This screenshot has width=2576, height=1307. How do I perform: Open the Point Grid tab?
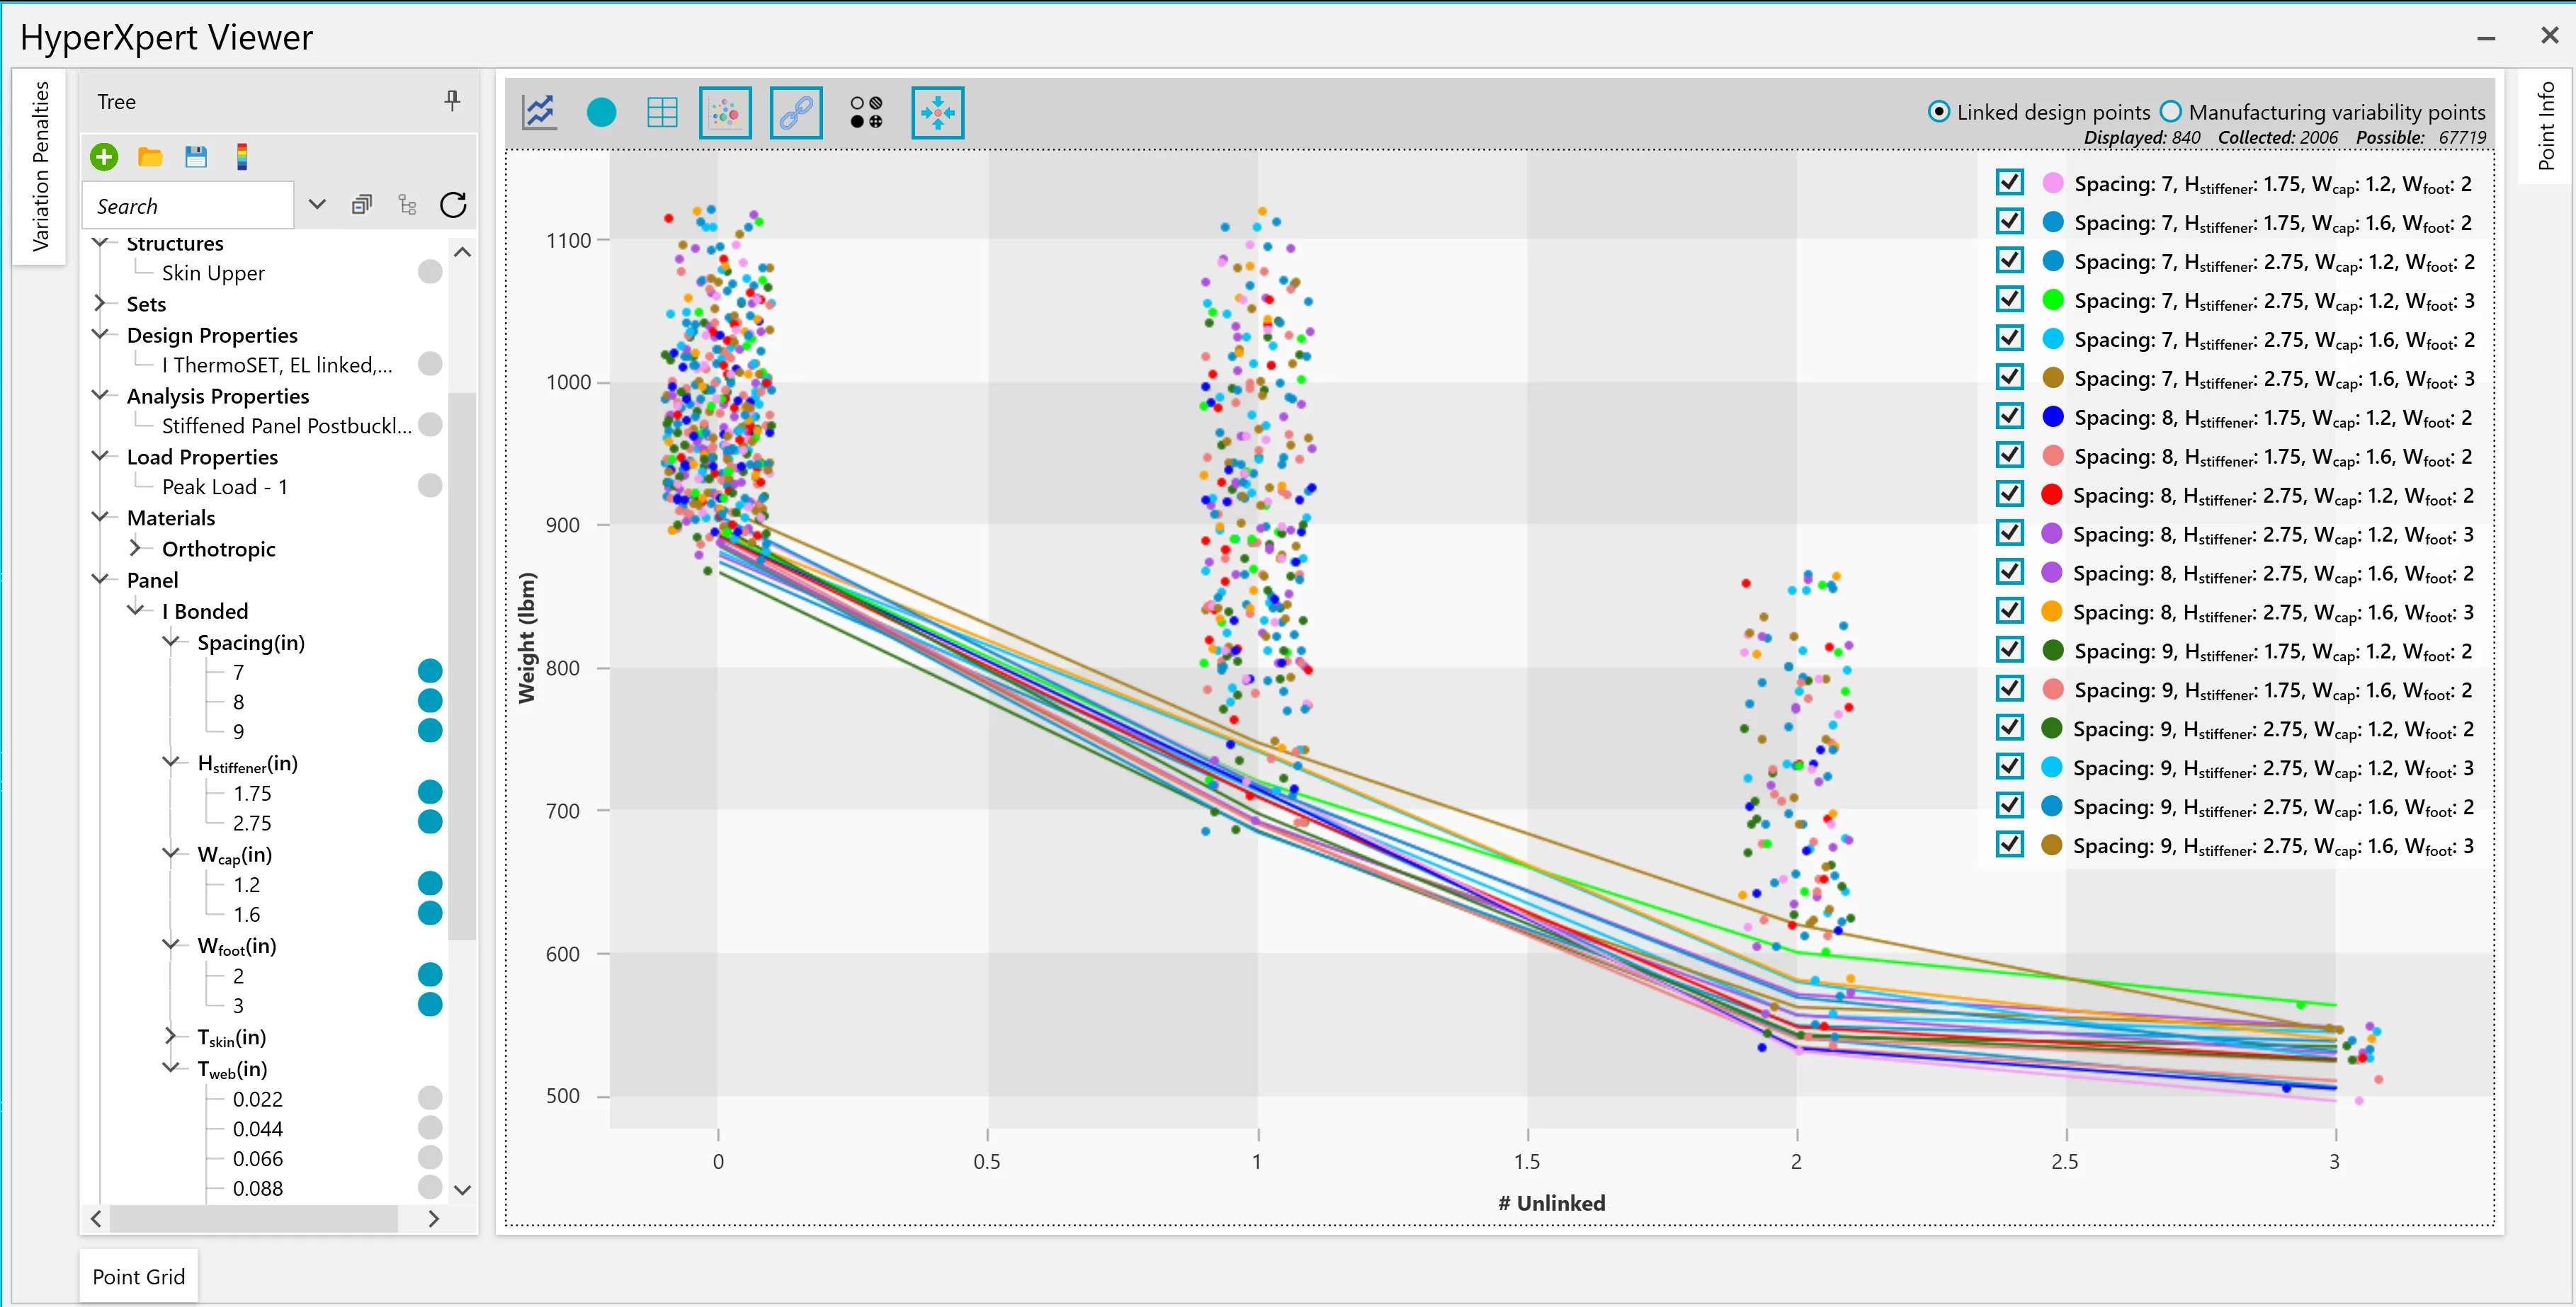pyautogui.click(x=139, y=1277)
